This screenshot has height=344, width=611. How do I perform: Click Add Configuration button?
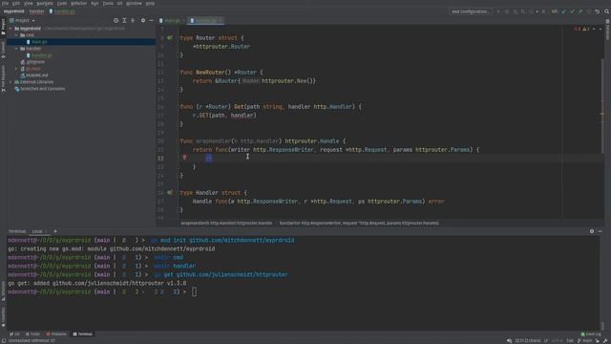coord(471,11)
